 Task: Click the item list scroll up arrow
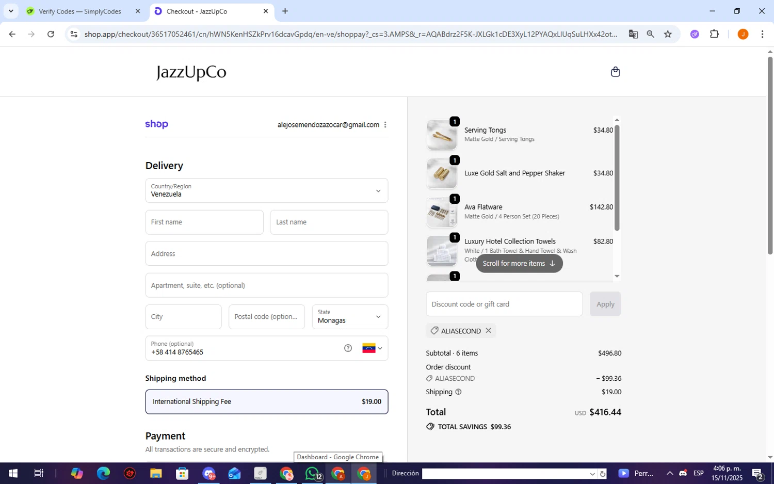[x=617, y=120]
